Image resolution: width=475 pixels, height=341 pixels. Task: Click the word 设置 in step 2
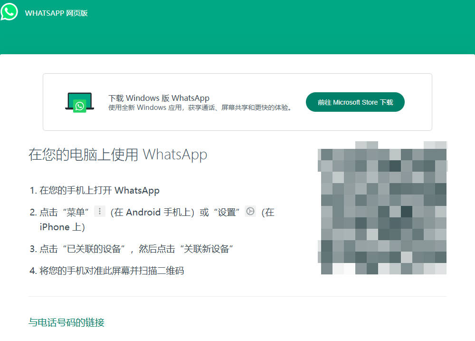tap(227, 213)
